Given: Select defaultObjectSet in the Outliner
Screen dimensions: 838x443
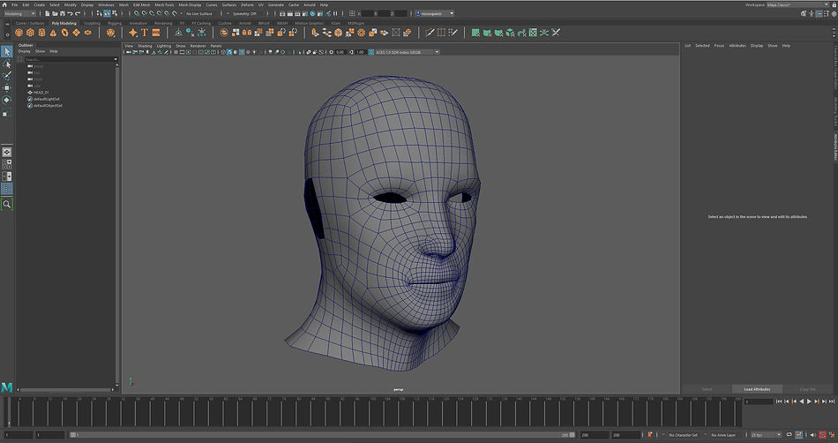Looking at the screenshot, I should click(x=48, y=106).
